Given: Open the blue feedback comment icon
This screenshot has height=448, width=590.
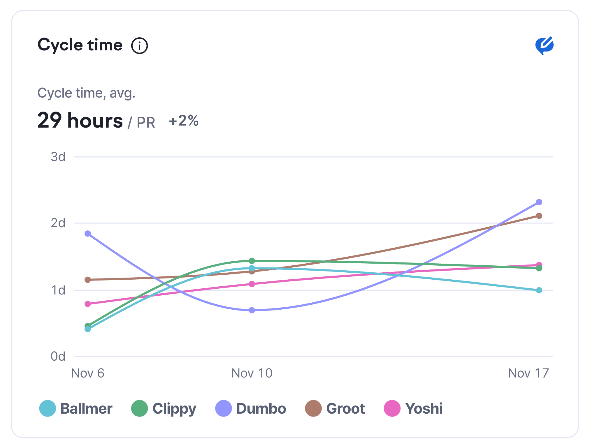Looking at the screenshot, I should click(544, 45).
